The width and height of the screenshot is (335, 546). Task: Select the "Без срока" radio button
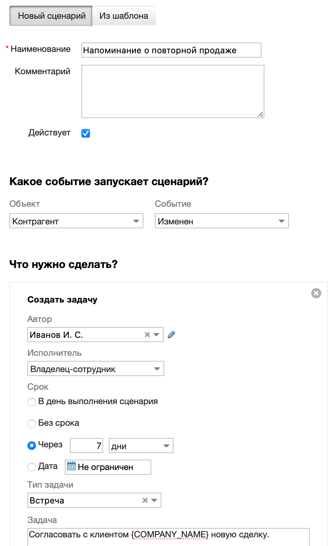pyautogui.click(x=31, y=424)
